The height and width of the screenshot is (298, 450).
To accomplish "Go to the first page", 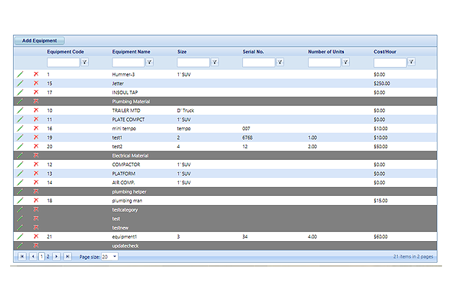I will [x=22, y=256].
